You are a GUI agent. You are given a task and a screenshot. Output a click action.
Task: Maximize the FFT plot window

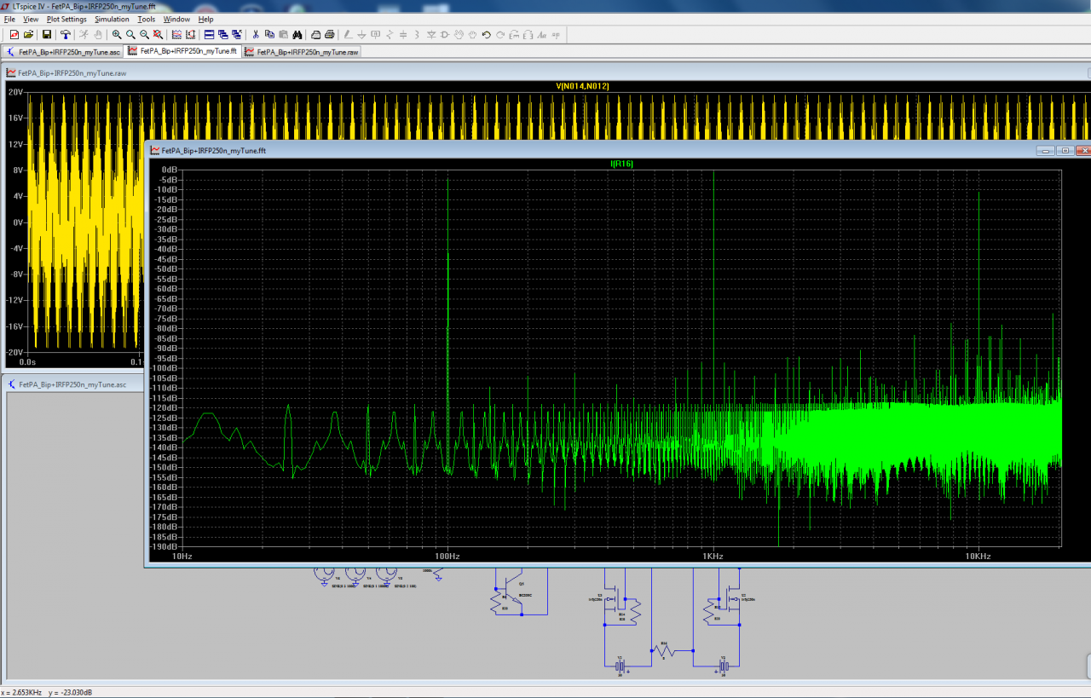point(1065,151)
